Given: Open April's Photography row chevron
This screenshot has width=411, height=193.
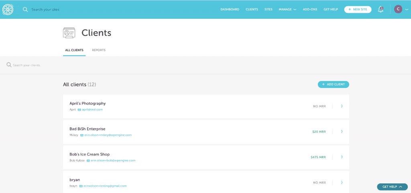Looking at the screenshot, I should (x=342, y=106).
